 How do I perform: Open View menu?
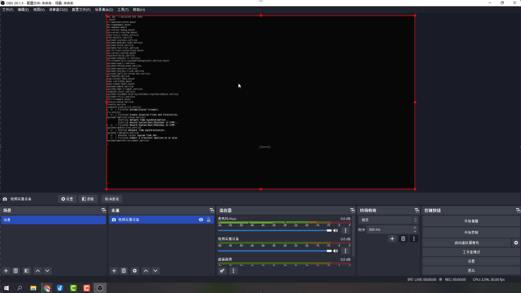coord(39,10)
